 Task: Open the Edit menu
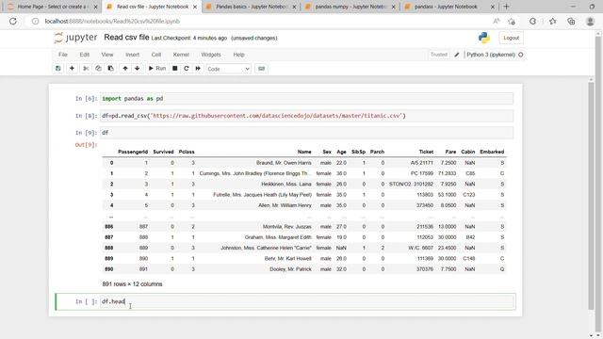click(x=85, y=55)
